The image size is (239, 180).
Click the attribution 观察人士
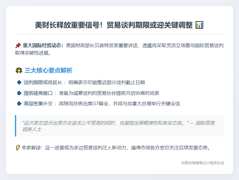click(x=32, y=129)
